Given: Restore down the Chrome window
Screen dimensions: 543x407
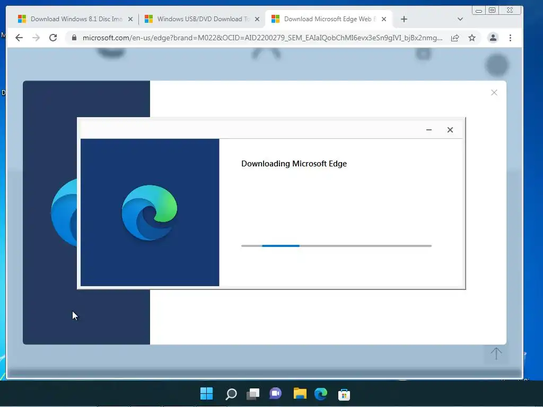Looking at the screenshot, I should click(x=492, y=10).
